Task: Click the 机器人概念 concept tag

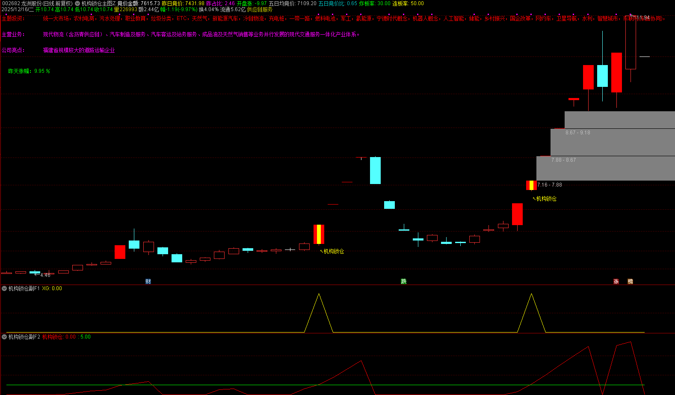Action: click(425, 19)
